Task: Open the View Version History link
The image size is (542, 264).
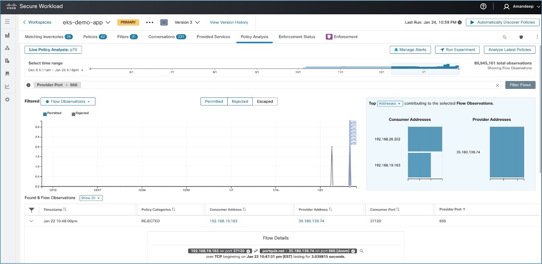Action: pos(229,22)
